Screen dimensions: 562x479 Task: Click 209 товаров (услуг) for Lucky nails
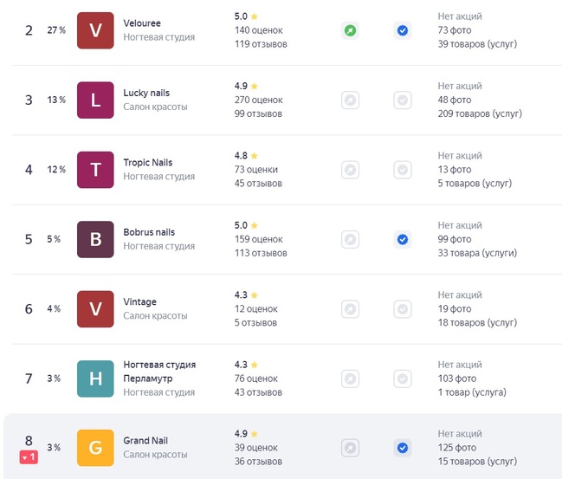tap(480, 113)
